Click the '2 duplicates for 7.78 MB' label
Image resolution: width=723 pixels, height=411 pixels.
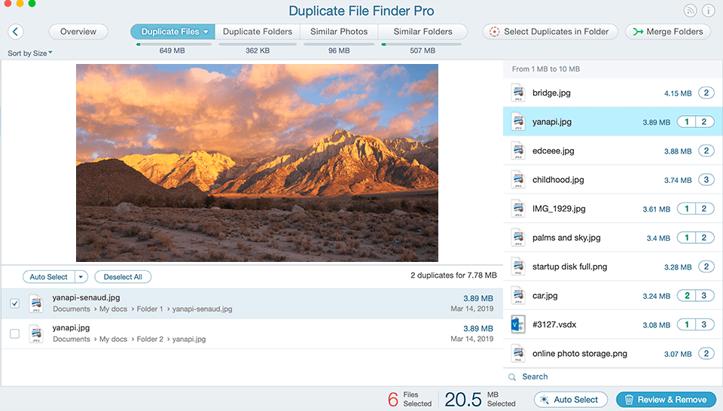(453, 275)
